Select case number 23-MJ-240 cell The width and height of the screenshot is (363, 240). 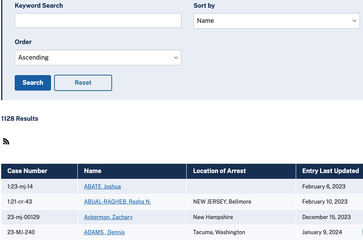pyautogui.click(x=39, y=232)
